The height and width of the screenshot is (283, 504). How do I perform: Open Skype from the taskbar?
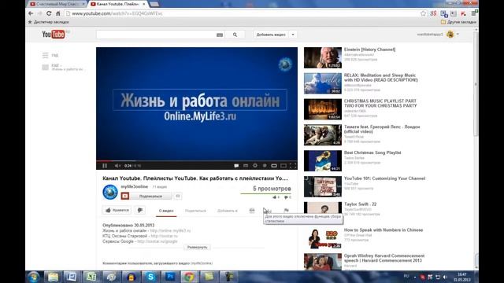click(150, 277)
